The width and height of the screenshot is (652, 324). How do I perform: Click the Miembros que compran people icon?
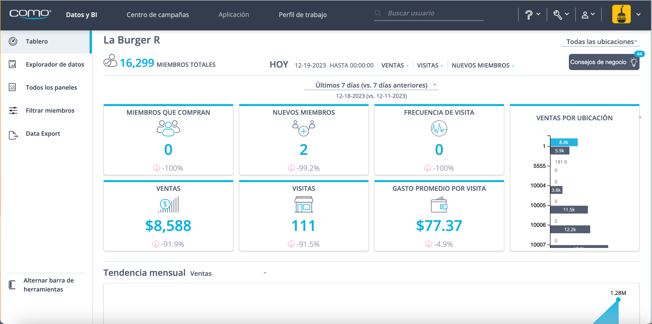tap(168, 128)
